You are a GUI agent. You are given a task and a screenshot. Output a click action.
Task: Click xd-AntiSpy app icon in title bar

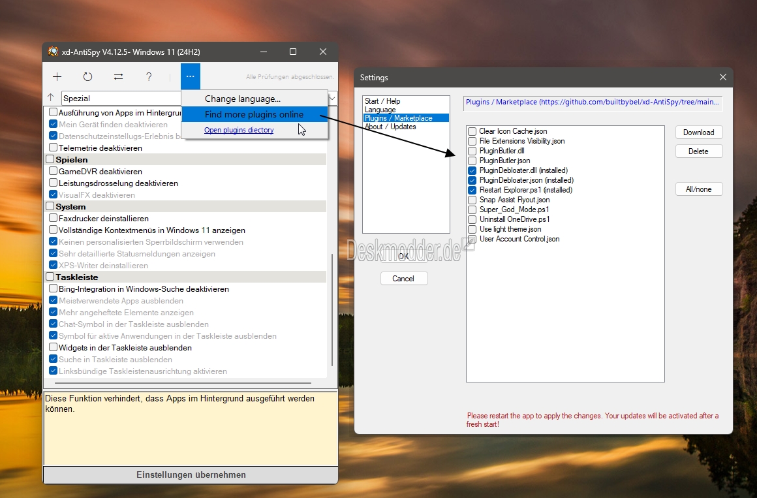[53, 52]
